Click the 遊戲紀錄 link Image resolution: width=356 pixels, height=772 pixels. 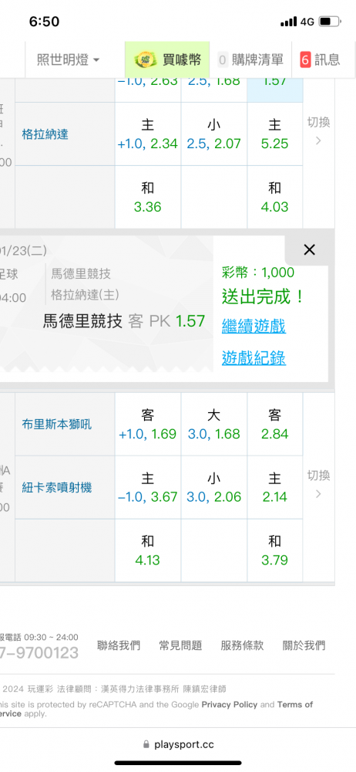254,358
